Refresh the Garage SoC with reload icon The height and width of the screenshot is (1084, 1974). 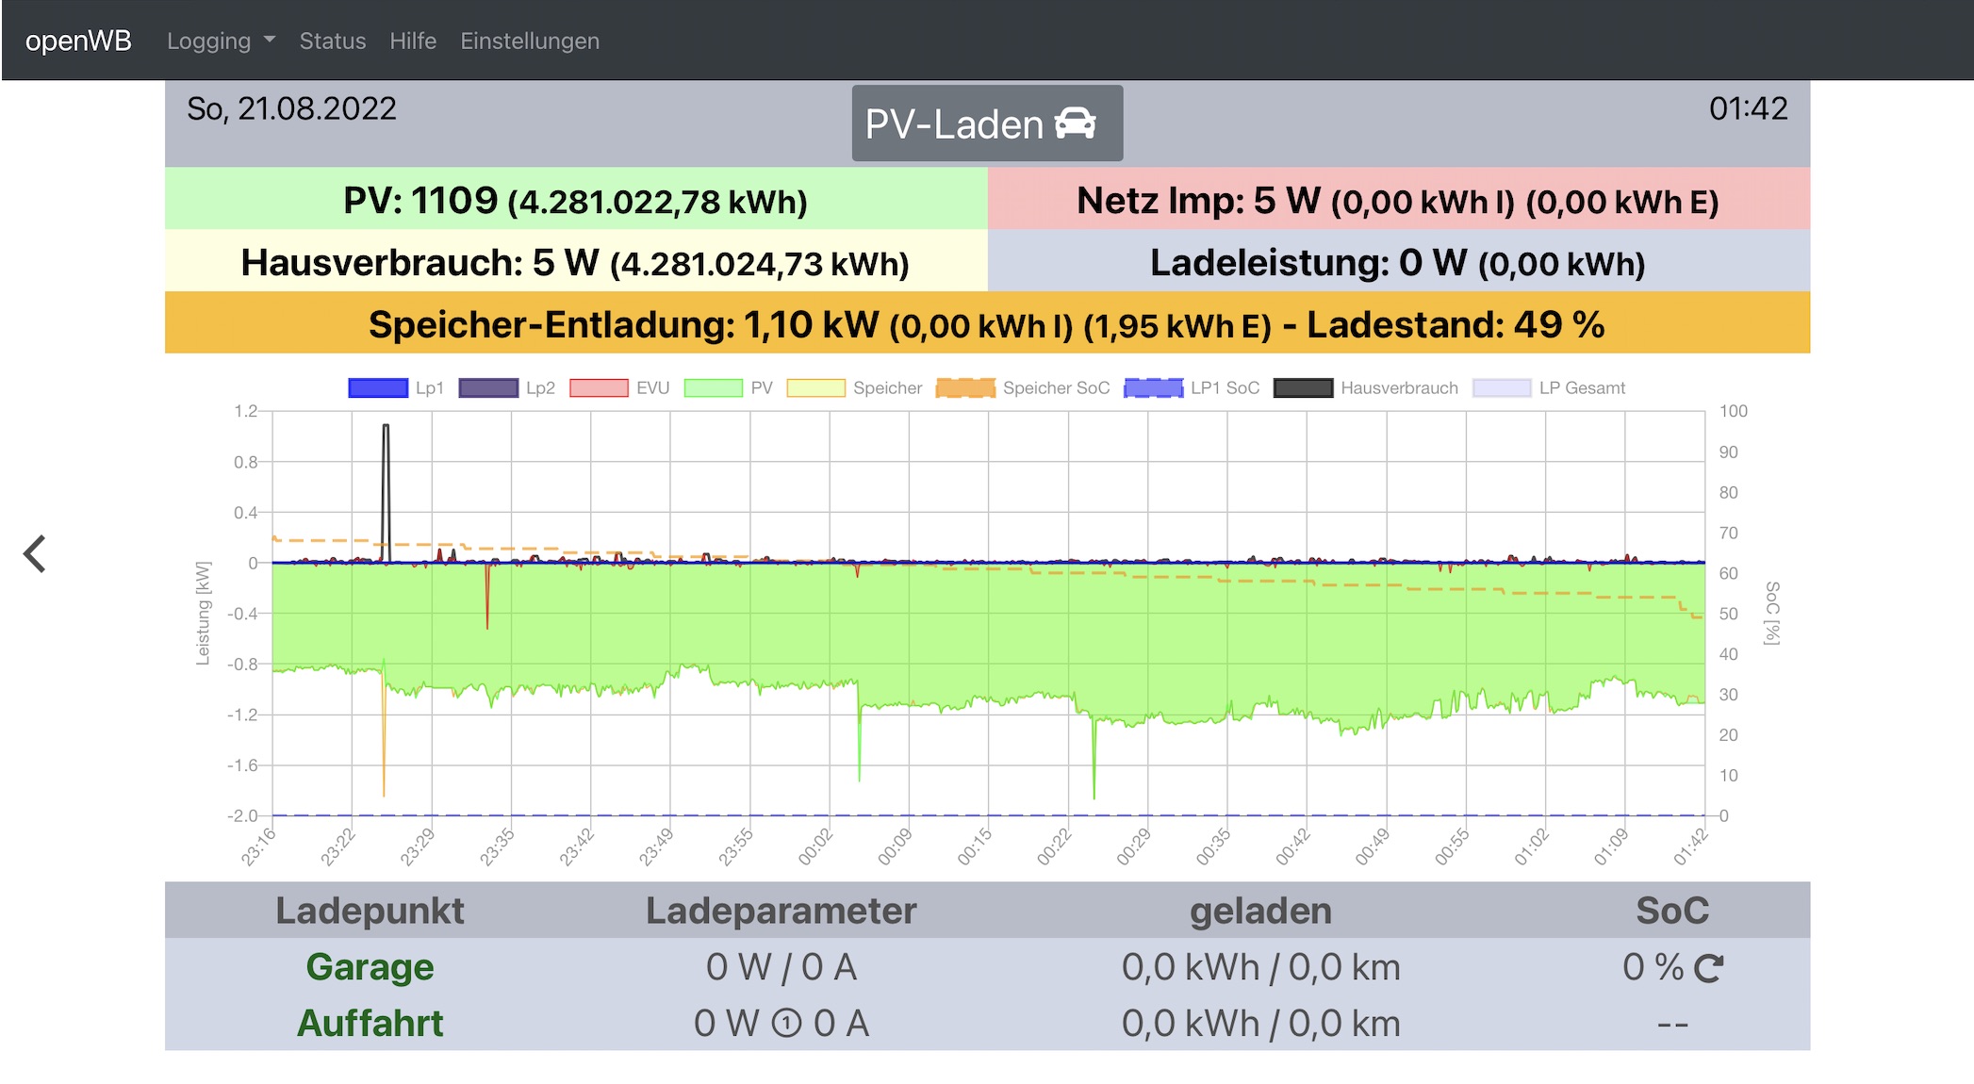point(1708,968)
